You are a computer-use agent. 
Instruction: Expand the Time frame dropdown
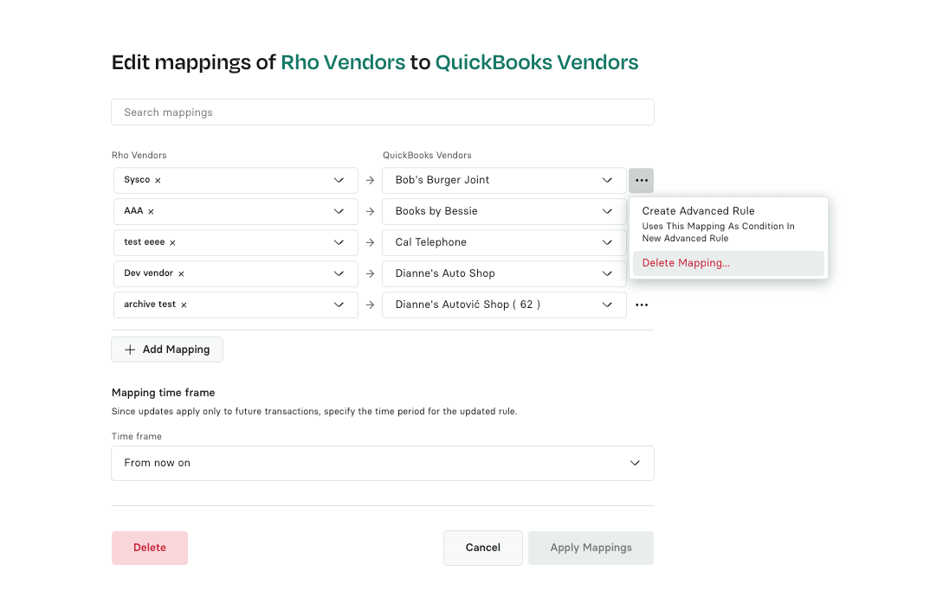coord(635,463)
